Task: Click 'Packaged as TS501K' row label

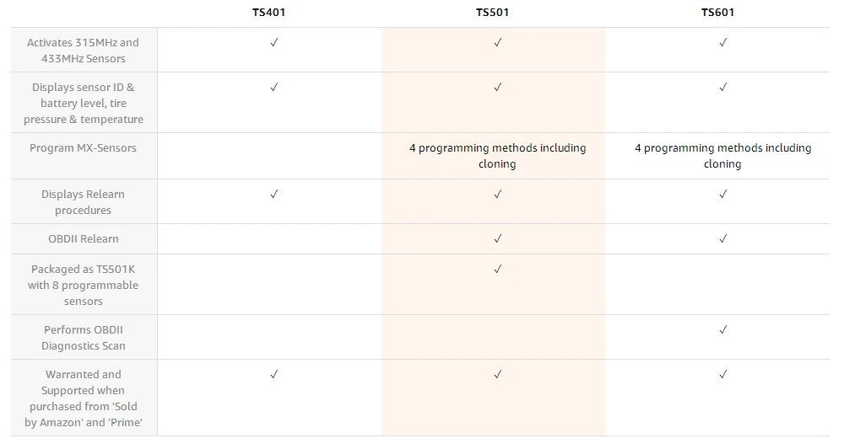Action: [x=83, y=285]
